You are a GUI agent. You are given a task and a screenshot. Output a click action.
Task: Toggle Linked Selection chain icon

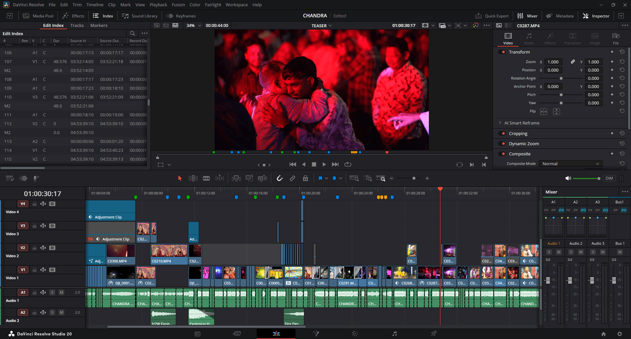tap(292, 178)
